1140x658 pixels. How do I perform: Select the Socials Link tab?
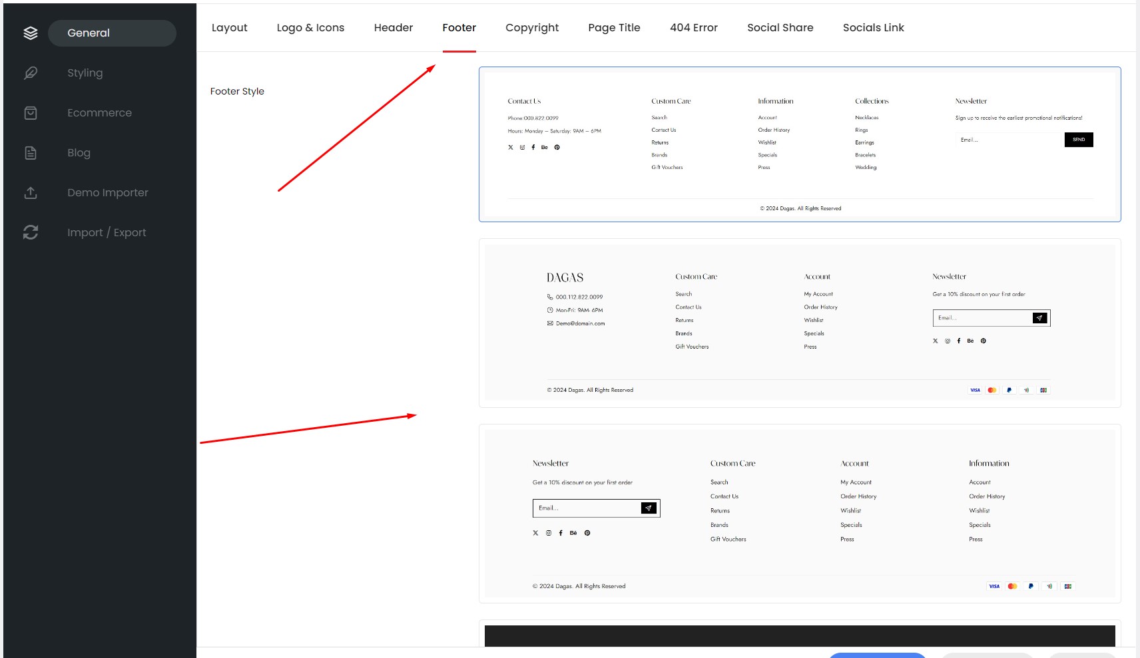[873, 28]
